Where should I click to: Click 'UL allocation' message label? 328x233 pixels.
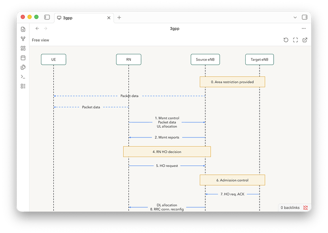point(167,126)
